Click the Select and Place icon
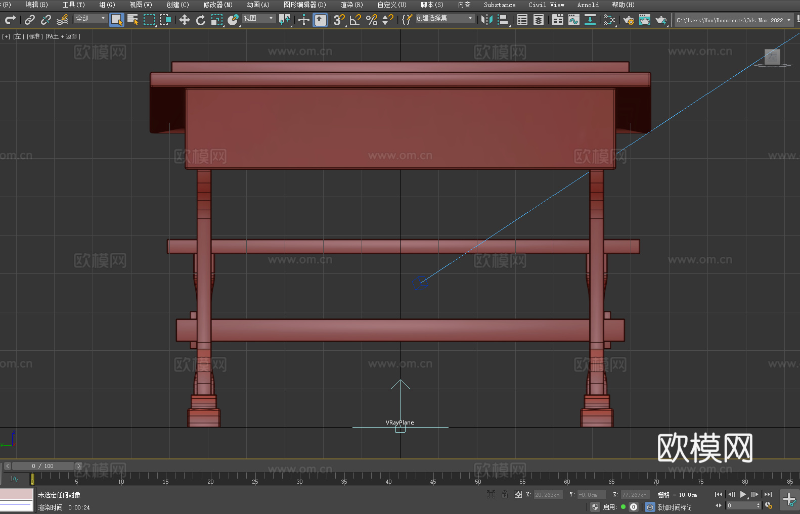 (x=233, y=20)
